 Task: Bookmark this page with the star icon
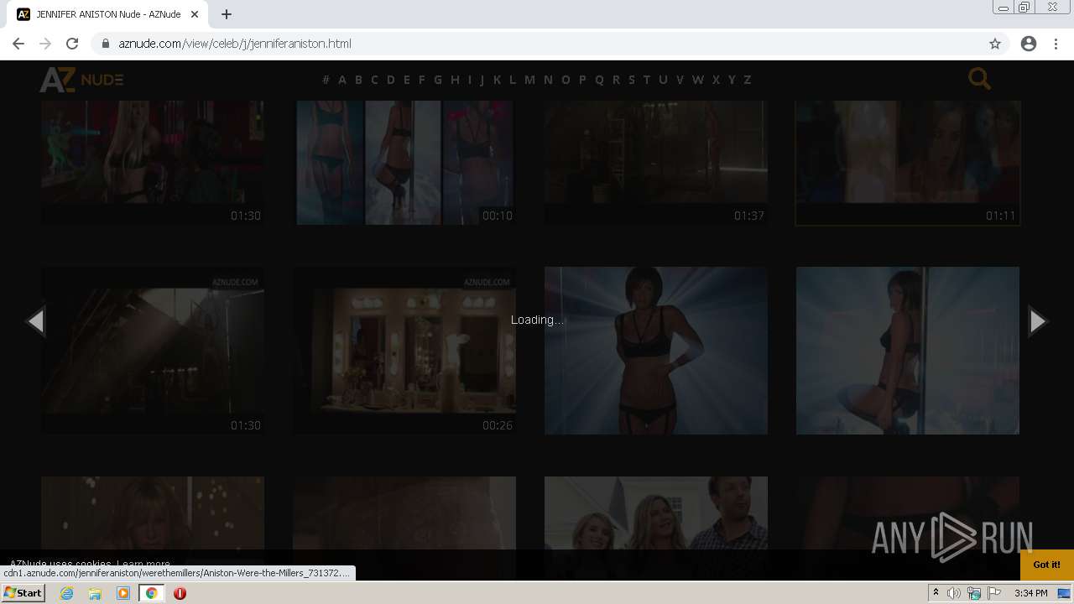point(995,44)
